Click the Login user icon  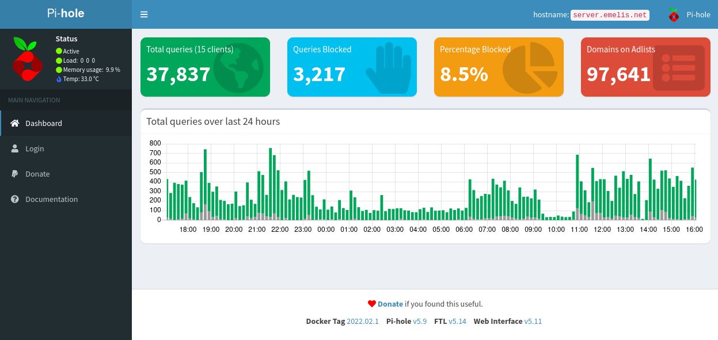click(15, 148)
